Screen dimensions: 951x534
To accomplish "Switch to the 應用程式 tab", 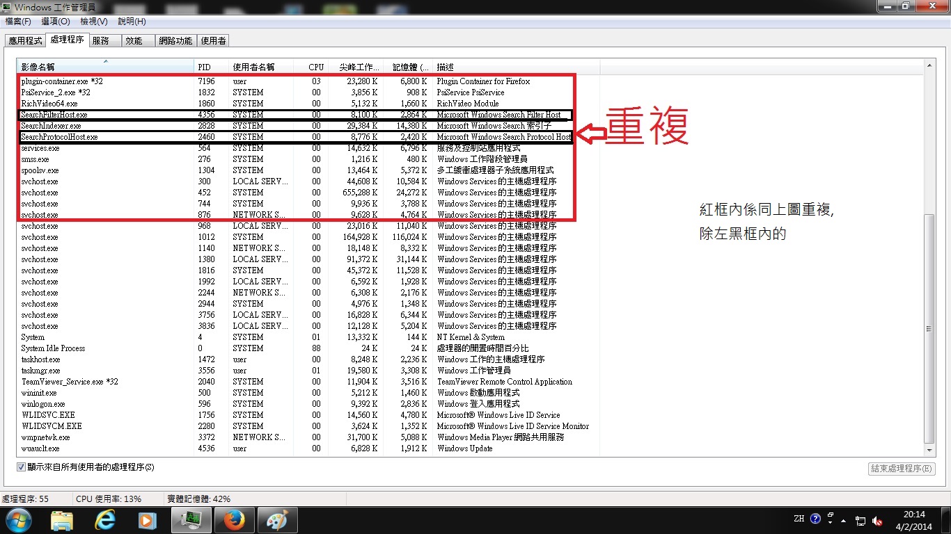I will pos(25,41).
